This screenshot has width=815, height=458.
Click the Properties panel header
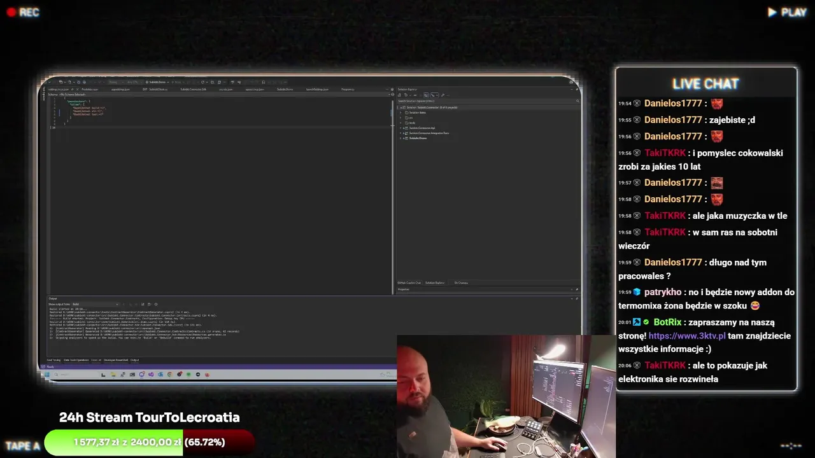(x=486, y=289)
